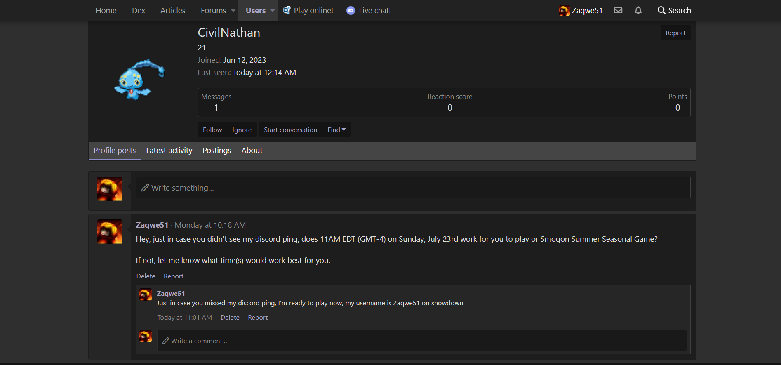Go to the Home page

tap(106, 10)
